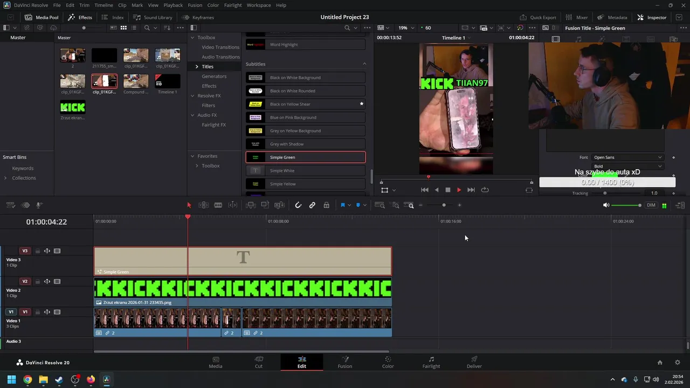
Task: Click the Overwrite Clip toolbar icon
Action: [265, 205]
